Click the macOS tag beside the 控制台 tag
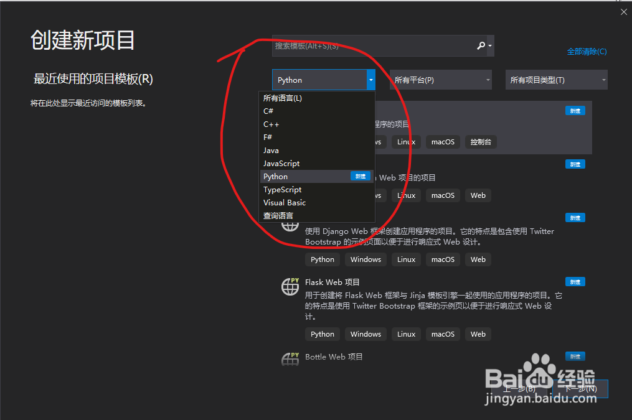The image size is (632, 420). (x=443, y=142)
